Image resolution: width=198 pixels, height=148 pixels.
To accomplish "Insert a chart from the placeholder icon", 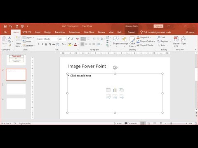I will 115,90.
